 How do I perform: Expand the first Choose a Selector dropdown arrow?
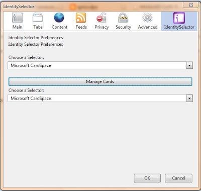pyautogui.click(x=189, y=65)
